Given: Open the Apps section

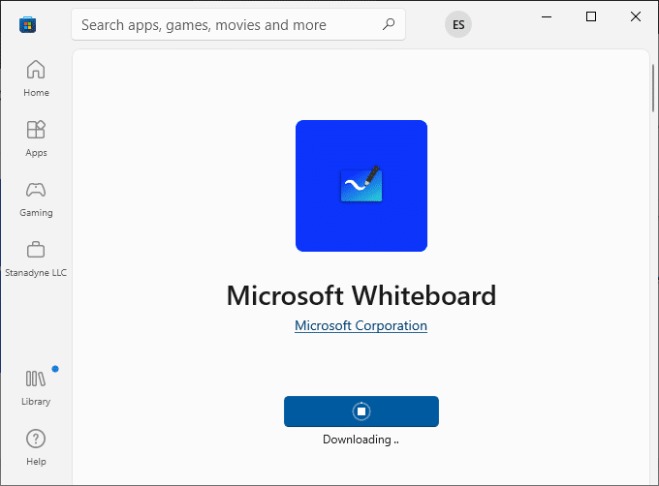Looking at the screenshot, I should [36, 138].
